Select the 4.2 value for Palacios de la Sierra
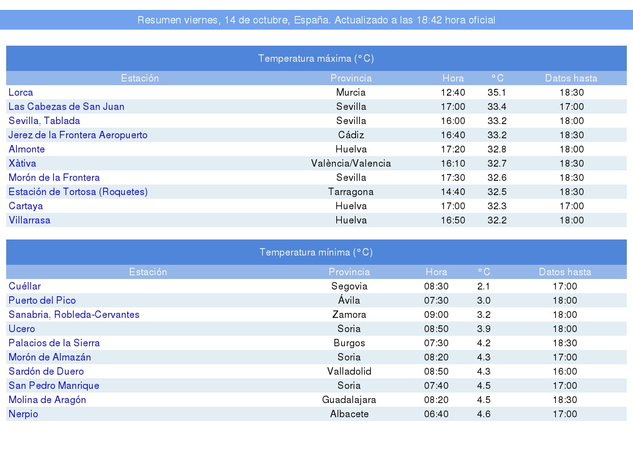The image size is (633, 466). [x=483, y=343]
